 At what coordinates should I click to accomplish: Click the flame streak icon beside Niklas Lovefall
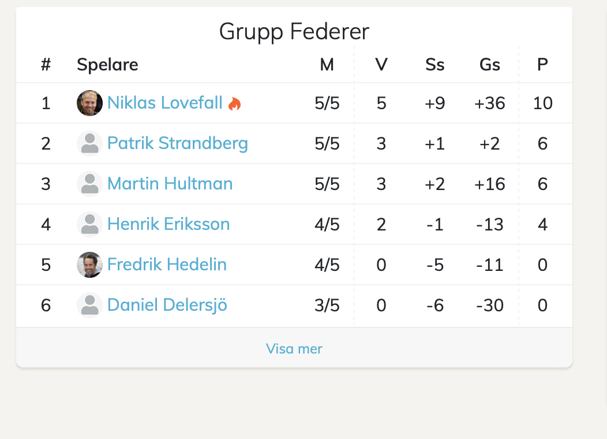(x=234, y=104)
